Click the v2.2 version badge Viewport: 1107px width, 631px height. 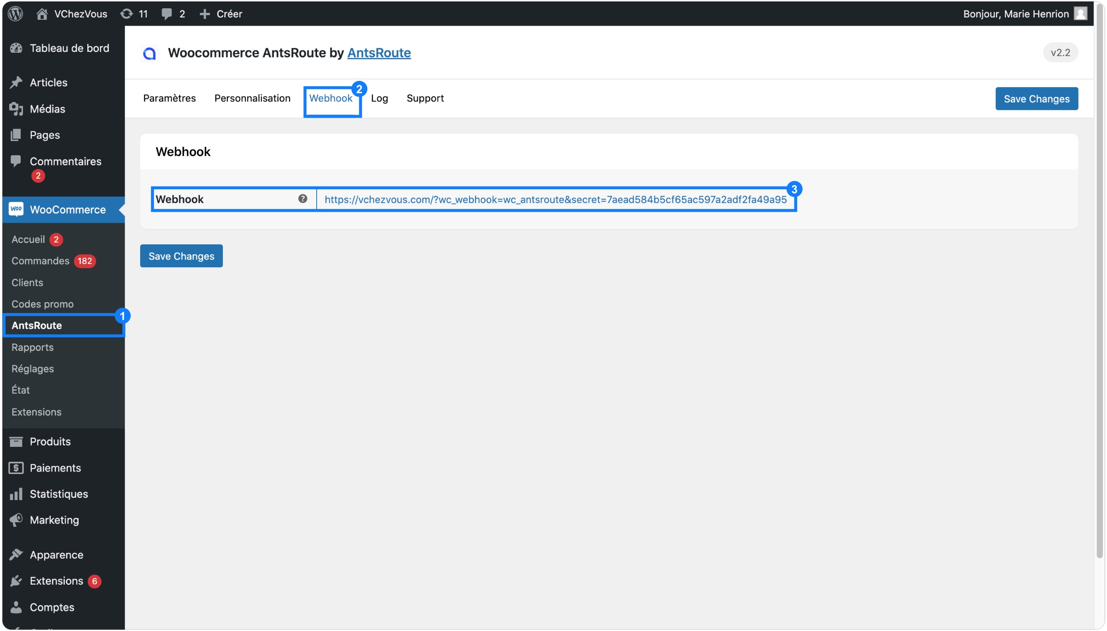tap(1060, 52)
